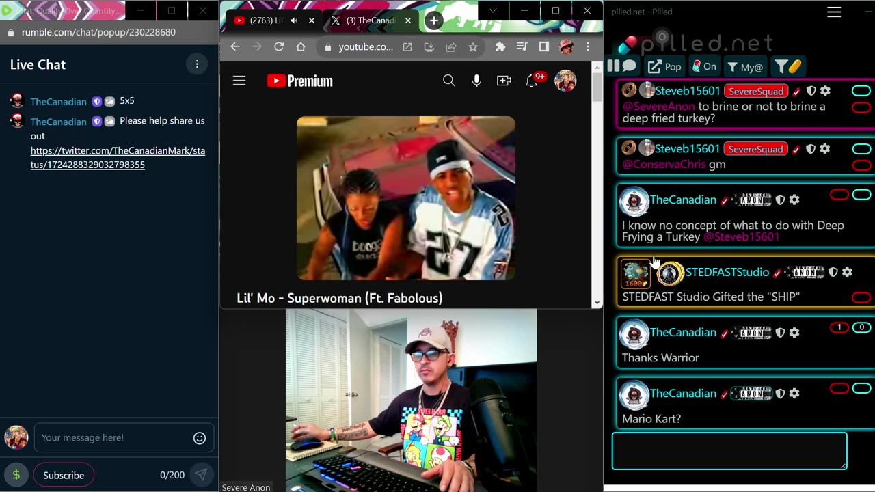
Task: Install app icon in address bar
Action: tap(429, 47)
